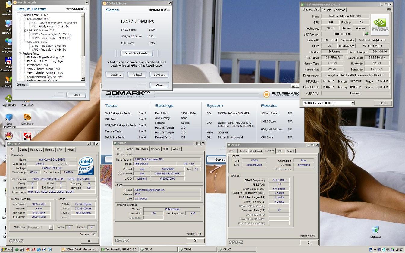Screen dimensions: 405x253
Task: Click the Comment field in Result Details
Action: point(57,85)
